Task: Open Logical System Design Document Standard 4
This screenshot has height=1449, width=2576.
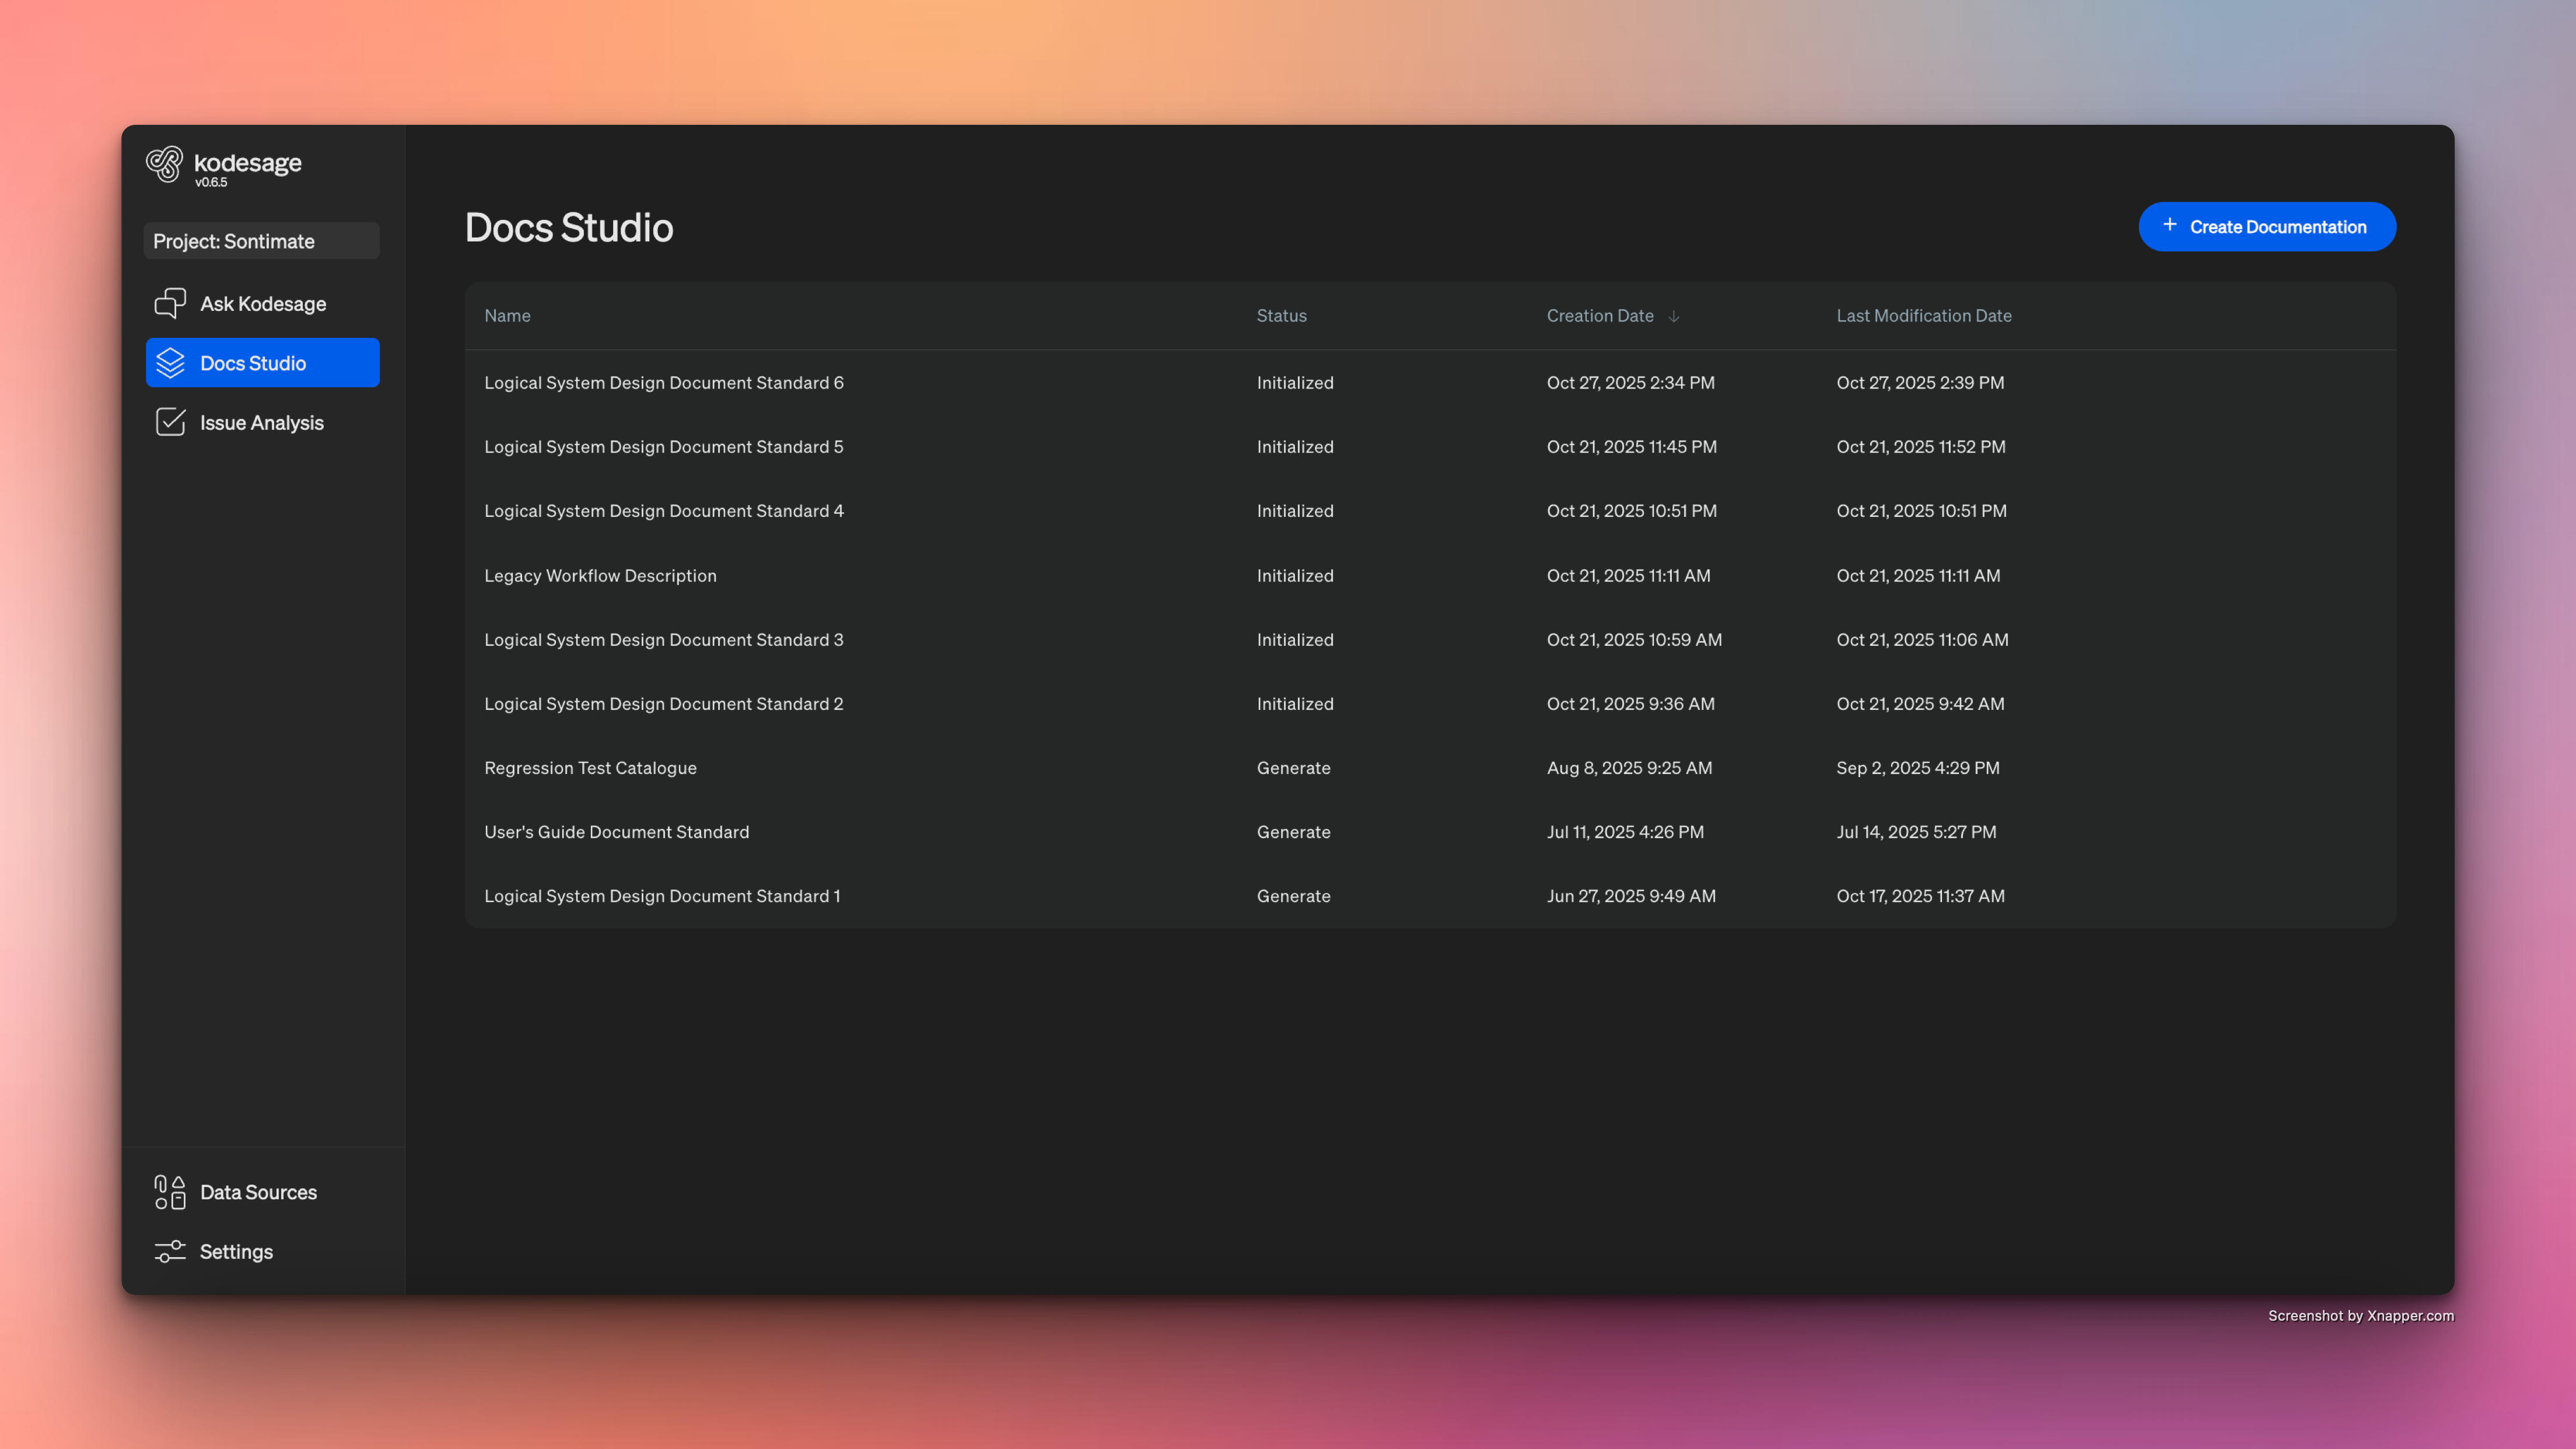Action: click(664, 511)
